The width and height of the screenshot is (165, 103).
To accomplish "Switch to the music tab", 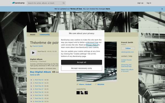I will coord(33,35).
